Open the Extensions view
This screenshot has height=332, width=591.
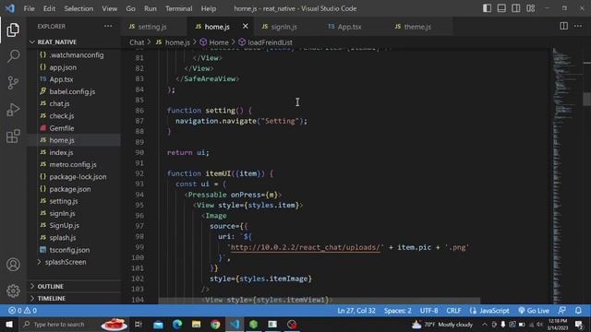click(13, 136)
